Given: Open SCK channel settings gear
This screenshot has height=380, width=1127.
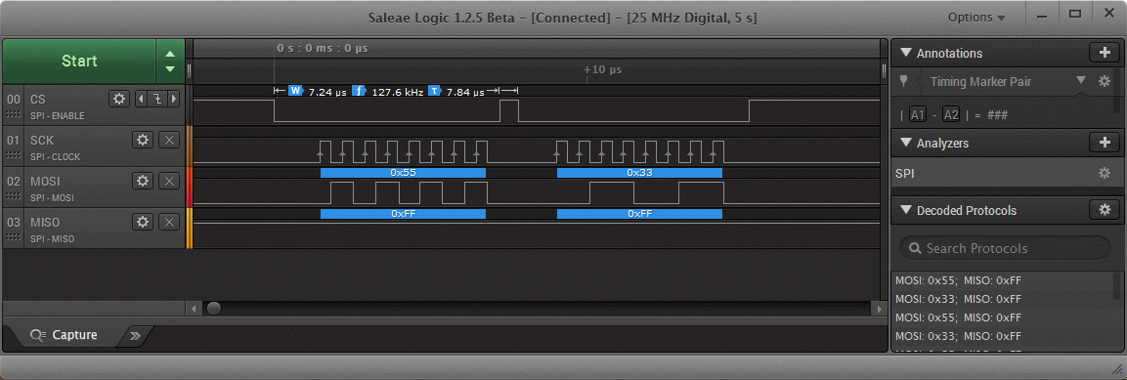Looking at the screenshot, I should pyautogui.click(x=143, y=140).
